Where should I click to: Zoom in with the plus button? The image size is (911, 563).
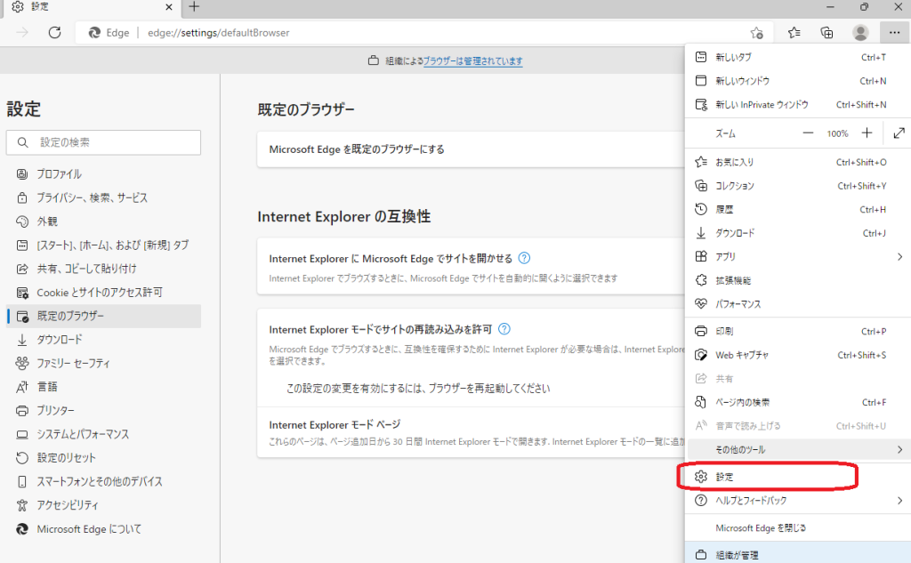click(x=867, y=133)
